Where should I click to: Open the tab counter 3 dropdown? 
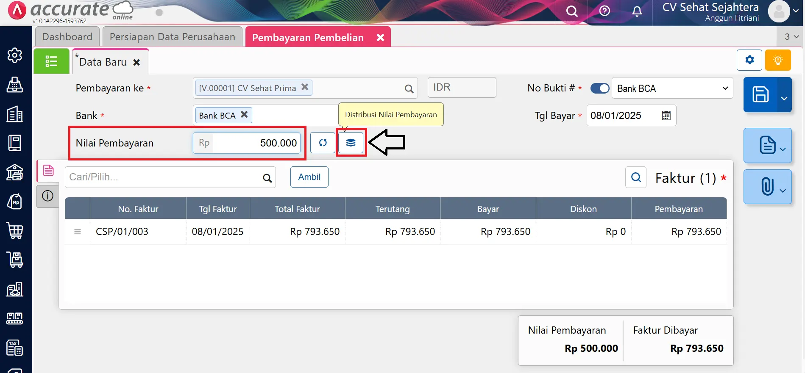pos(791,37)
